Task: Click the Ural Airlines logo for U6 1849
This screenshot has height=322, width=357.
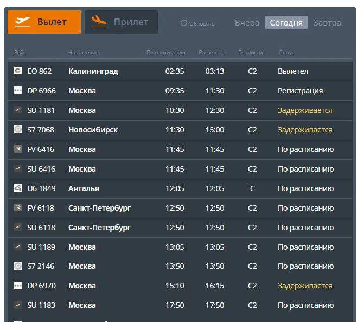Action: [18, 188]
